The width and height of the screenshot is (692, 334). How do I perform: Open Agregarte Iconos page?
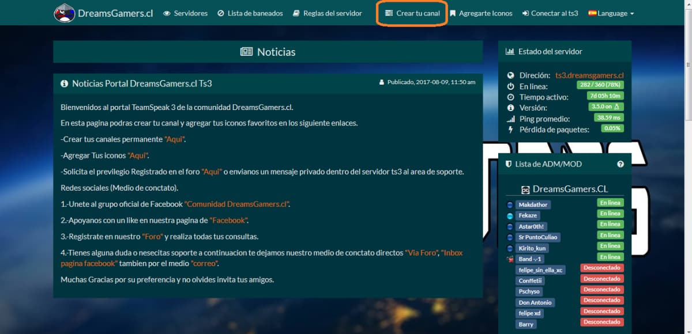[481, 13]
